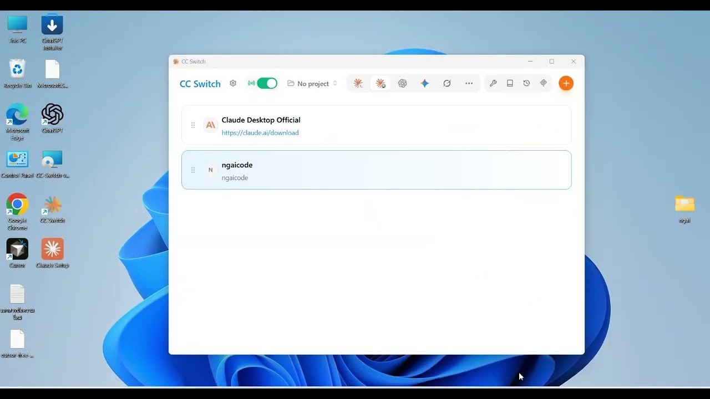Click the grey ngaicode subtitle text
This screenshot has width=710, height=399.
point(235,178)
